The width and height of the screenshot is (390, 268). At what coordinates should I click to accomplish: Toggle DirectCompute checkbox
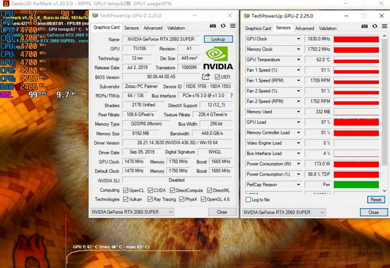pos(172,190)
